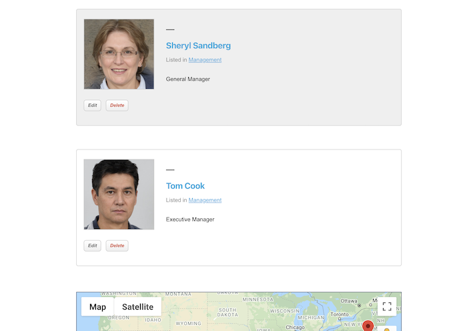
Task: Delete the Tom Cook listing
Action: (x=117, y=246)
